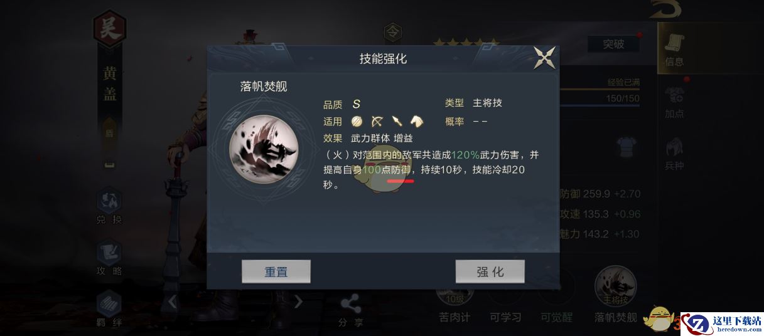The height and width of the screenshot is (336, 764).
Task: Tap the 分享 share icon
Action: point(350,311)
